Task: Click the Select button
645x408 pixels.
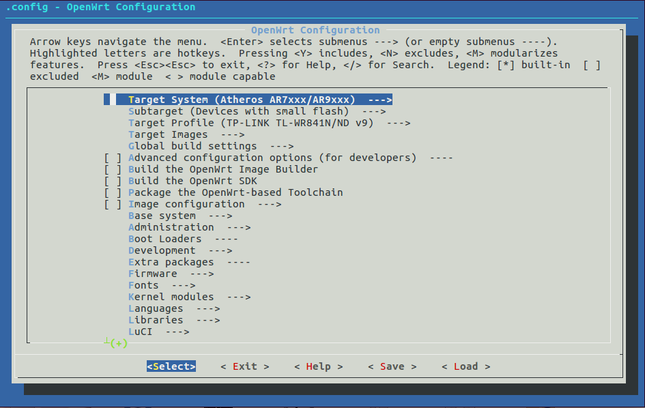Action: click(171, 366)
